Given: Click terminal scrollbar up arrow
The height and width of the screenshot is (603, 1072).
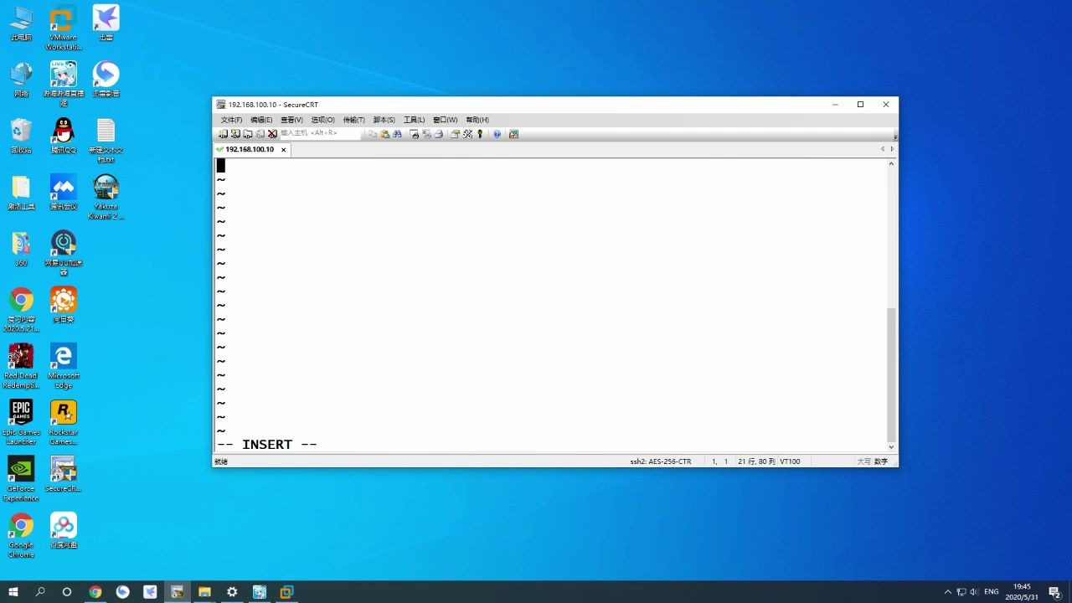Looking at the screenshot, I should [x=891, y=163].
